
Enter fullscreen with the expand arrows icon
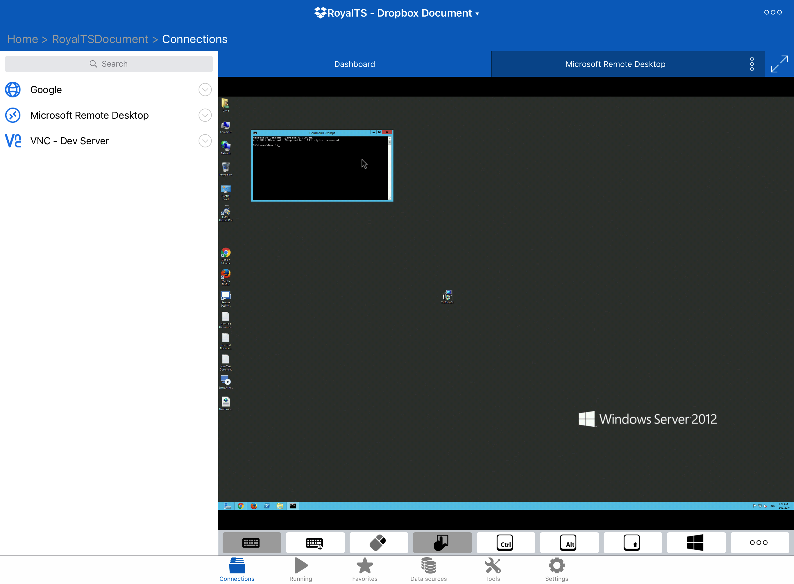pyautogui.click(x=779, y=64)
